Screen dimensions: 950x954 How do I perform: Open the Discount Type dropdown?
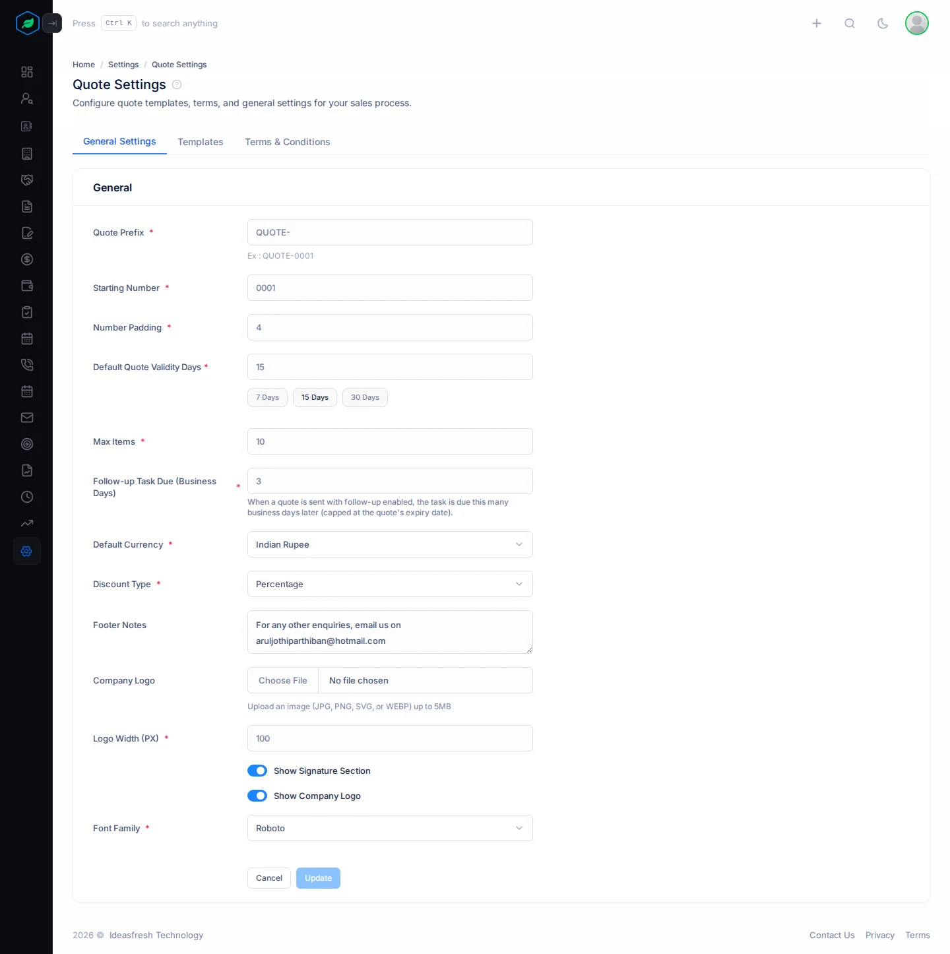tap(390, 584)
